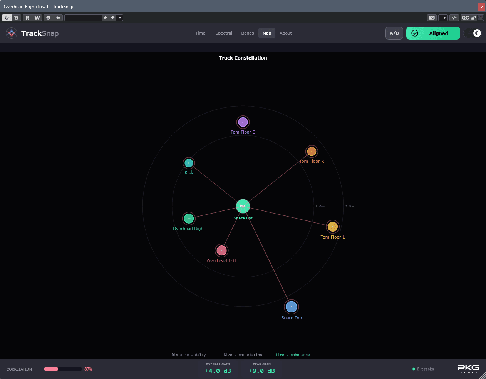Select the blue Snare Top node
The height and width of the screenshot is (379, 486).
[x=292, y=307]
